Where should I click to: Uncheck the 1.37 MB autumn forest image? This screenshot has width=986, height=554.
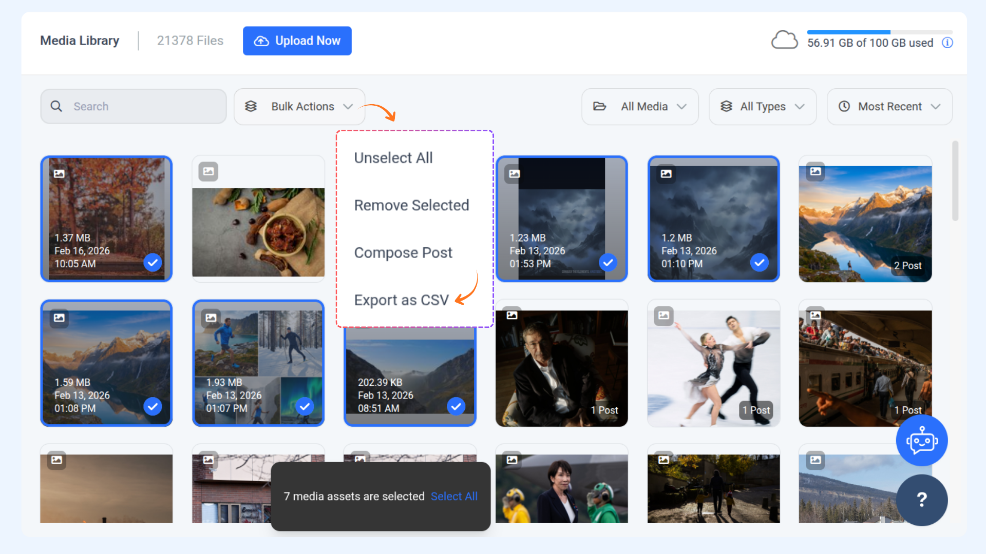coord(153,263)
